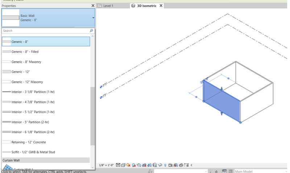290x173 pixels.
Task: Select the Generic - 8" wall type
Action: point(46,42)
